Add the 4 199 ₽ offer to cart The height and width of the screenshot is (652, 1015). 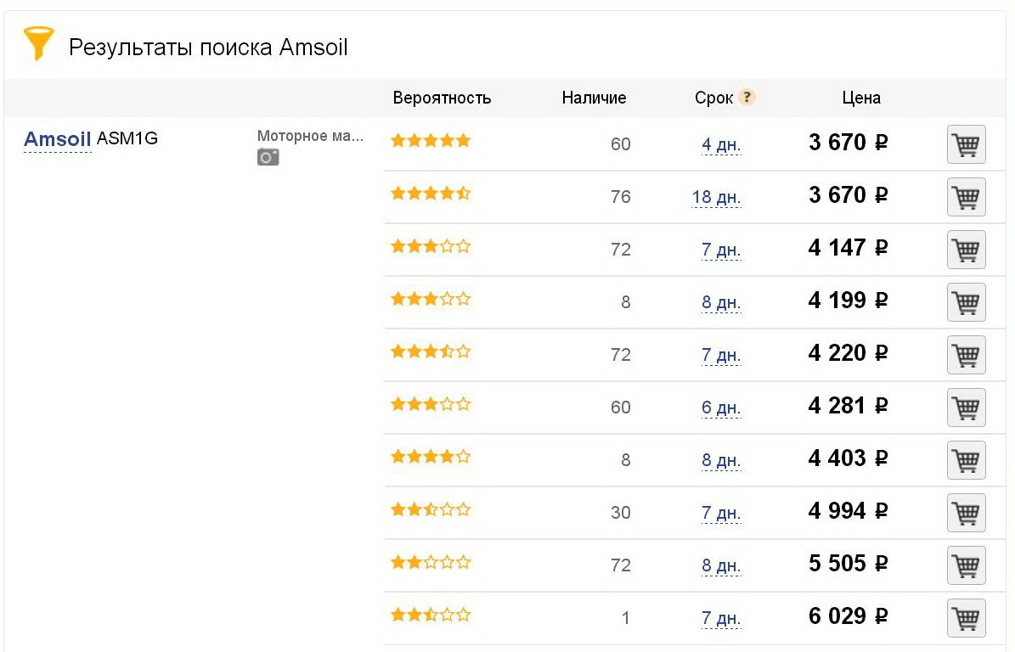tap(967, 302)
